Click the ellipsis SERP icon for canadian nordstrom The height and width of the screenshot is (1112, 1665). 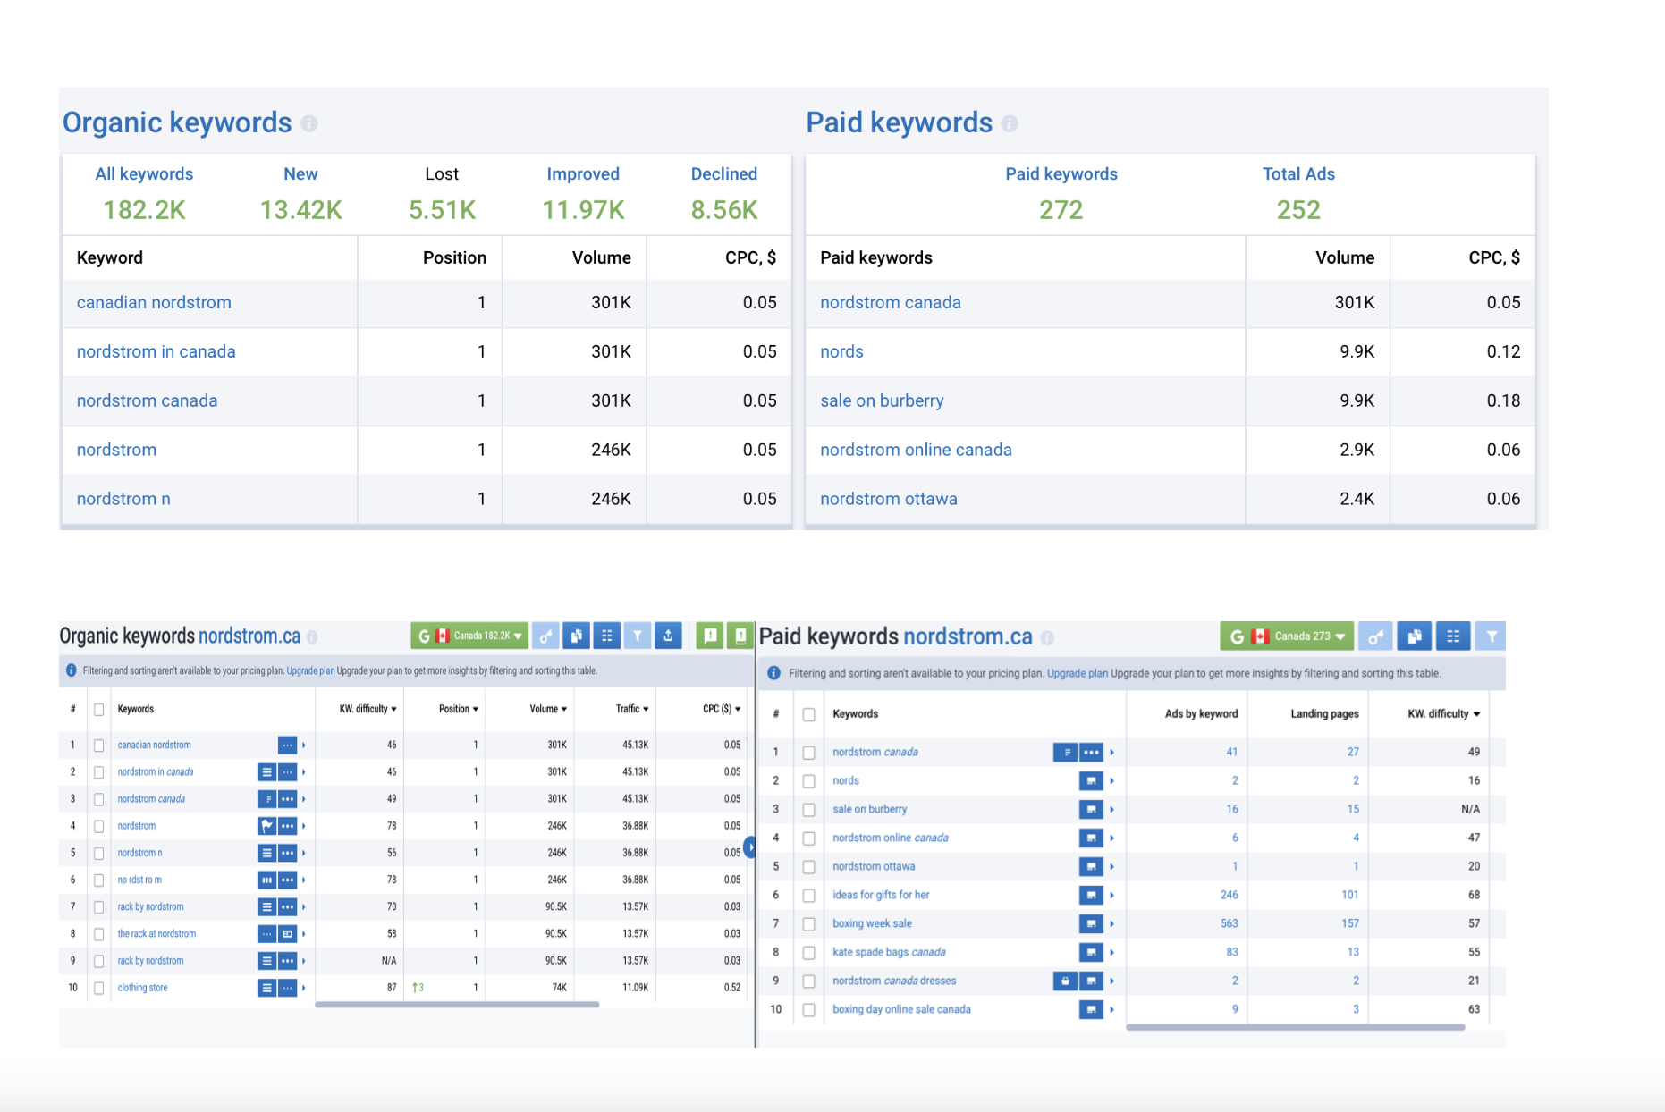pos(287,745)
